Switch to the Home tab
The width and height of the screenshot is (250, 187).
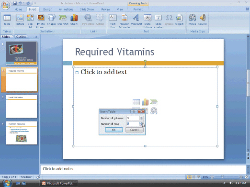point(18,9)
